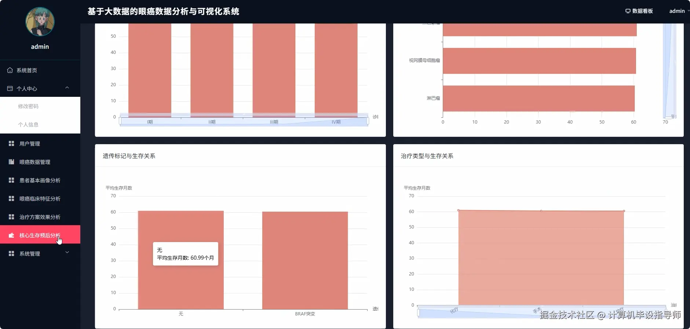Click the grid icon beside 用户管理

click(x=11, y=143)
